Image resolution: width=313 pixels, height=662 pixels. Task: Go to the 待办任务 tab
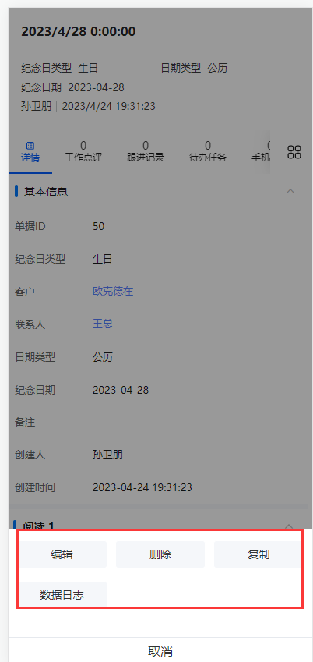point(208,152)
